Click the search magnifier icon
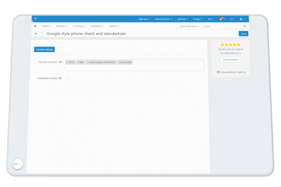The width and height of the screenshot is (281, 187). (244, 26)
